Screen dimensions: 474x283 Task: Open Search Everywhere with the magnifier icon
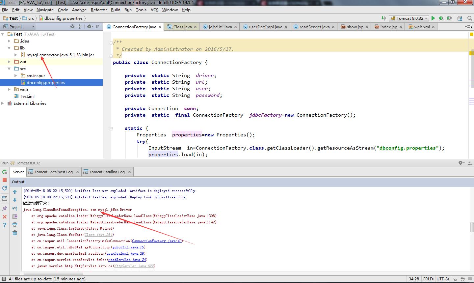click(470, 18)
